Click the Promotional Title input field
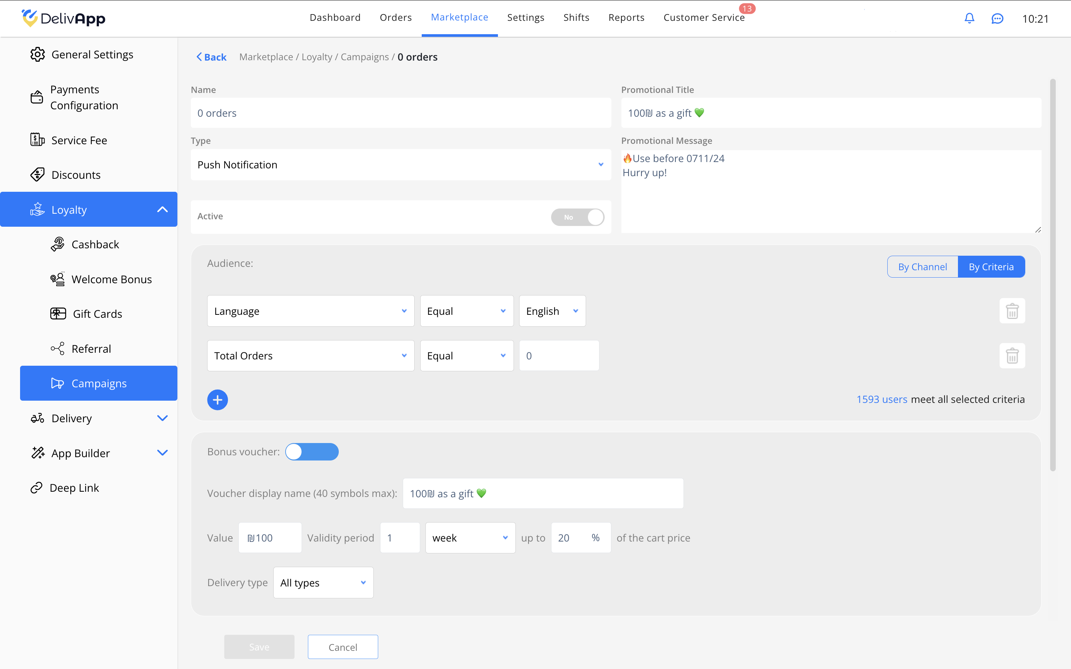The image size is (1071, 669). coord(831,113)
